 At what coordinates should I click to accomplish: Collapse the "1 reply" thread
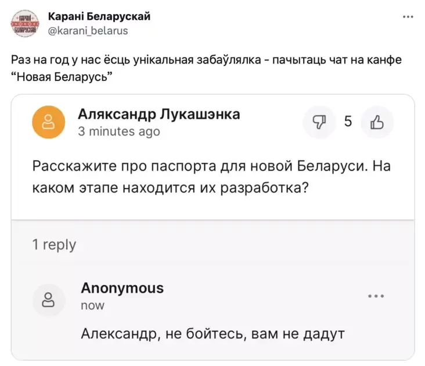point(54,244)
